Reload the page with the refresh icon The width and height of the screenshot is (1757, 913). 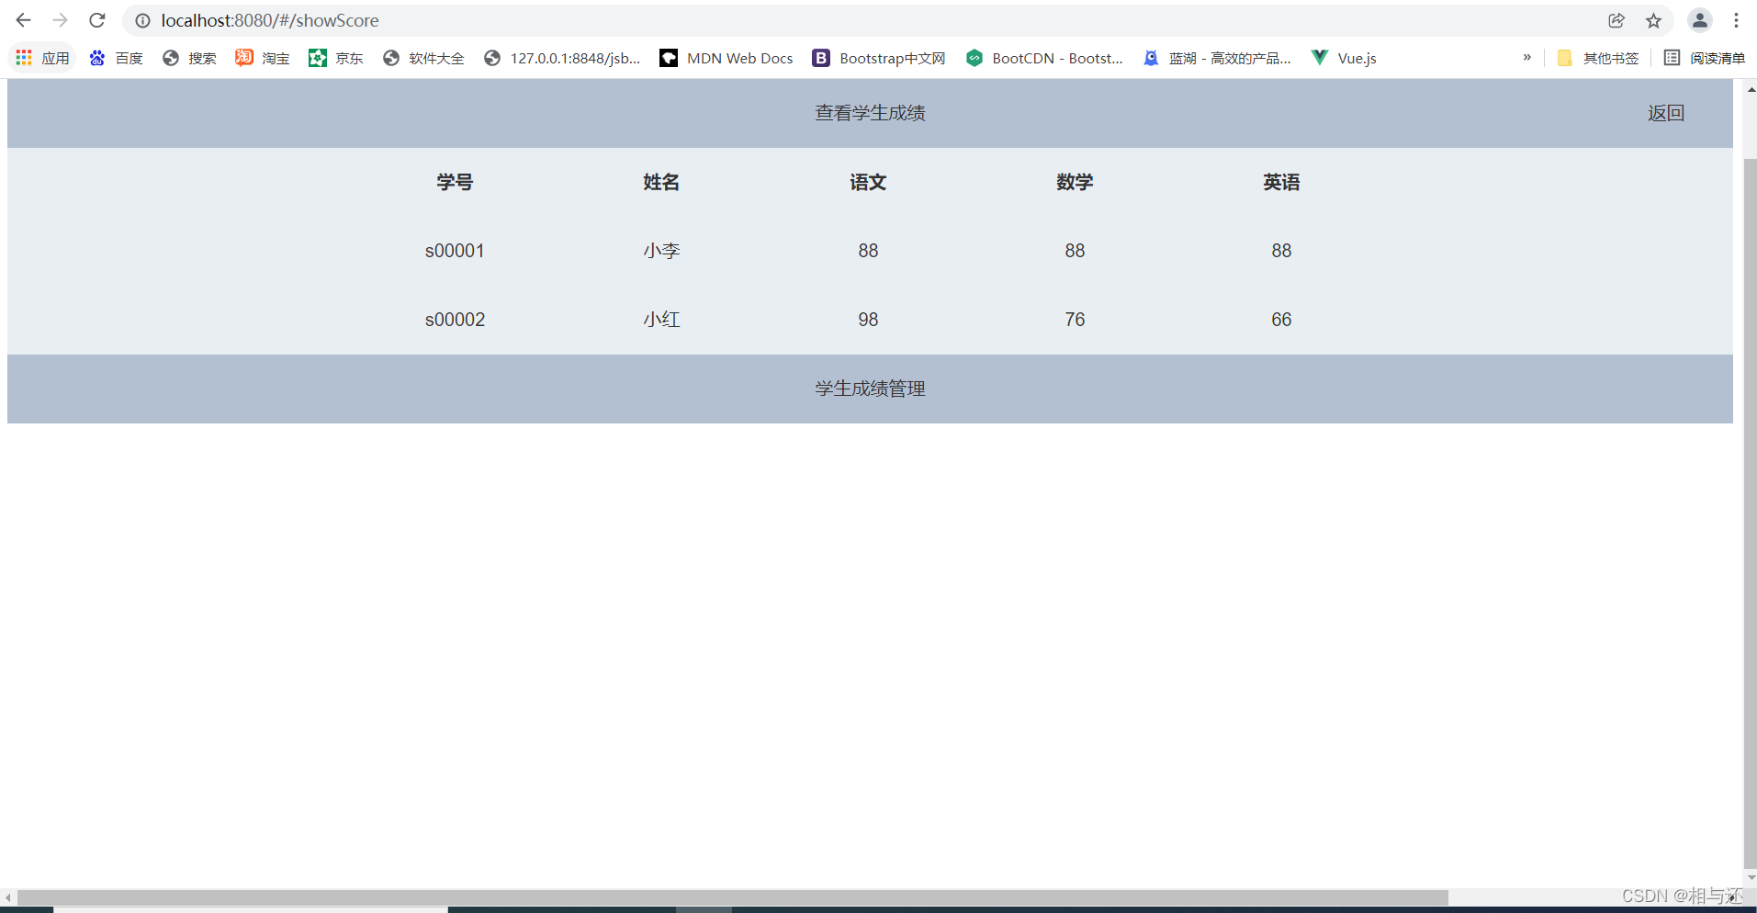97,20
